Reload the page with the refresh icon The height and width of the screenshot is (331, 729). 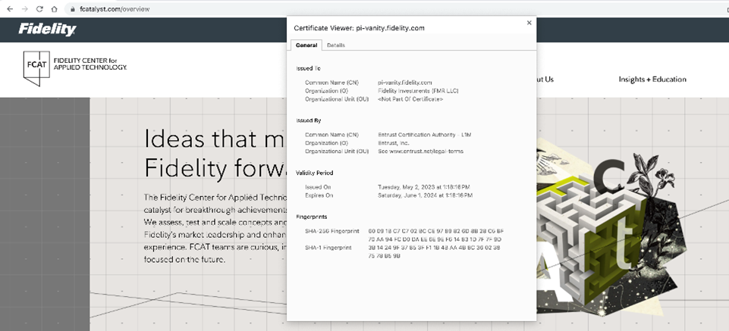(39, 9)
